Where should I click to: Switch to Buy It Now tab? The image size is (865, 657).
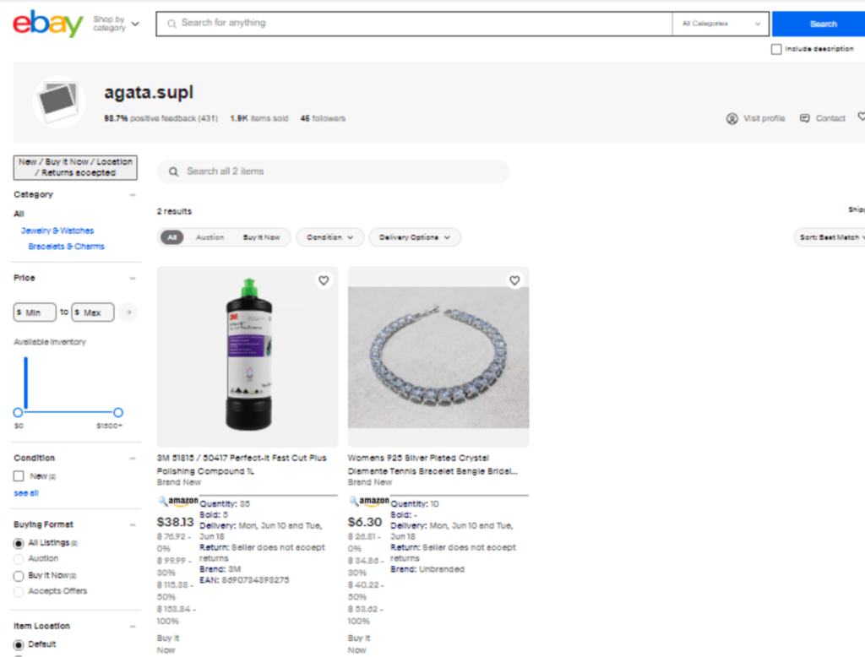[x=262, y=237]
